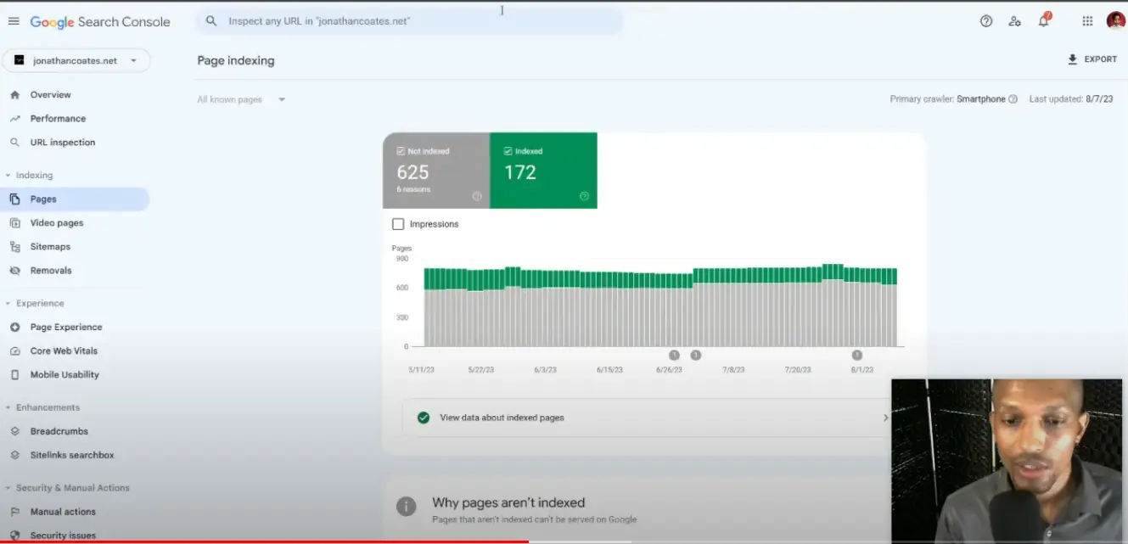Open the Performance report
The height and width of the screenshot is (544, 1128).
pos(59,118)
